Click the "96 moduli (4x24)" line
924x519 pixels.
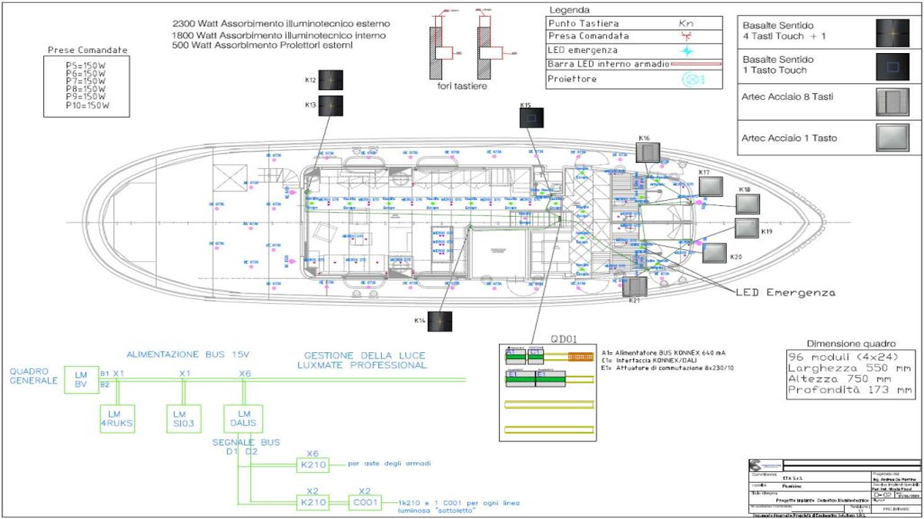point(842,358)
